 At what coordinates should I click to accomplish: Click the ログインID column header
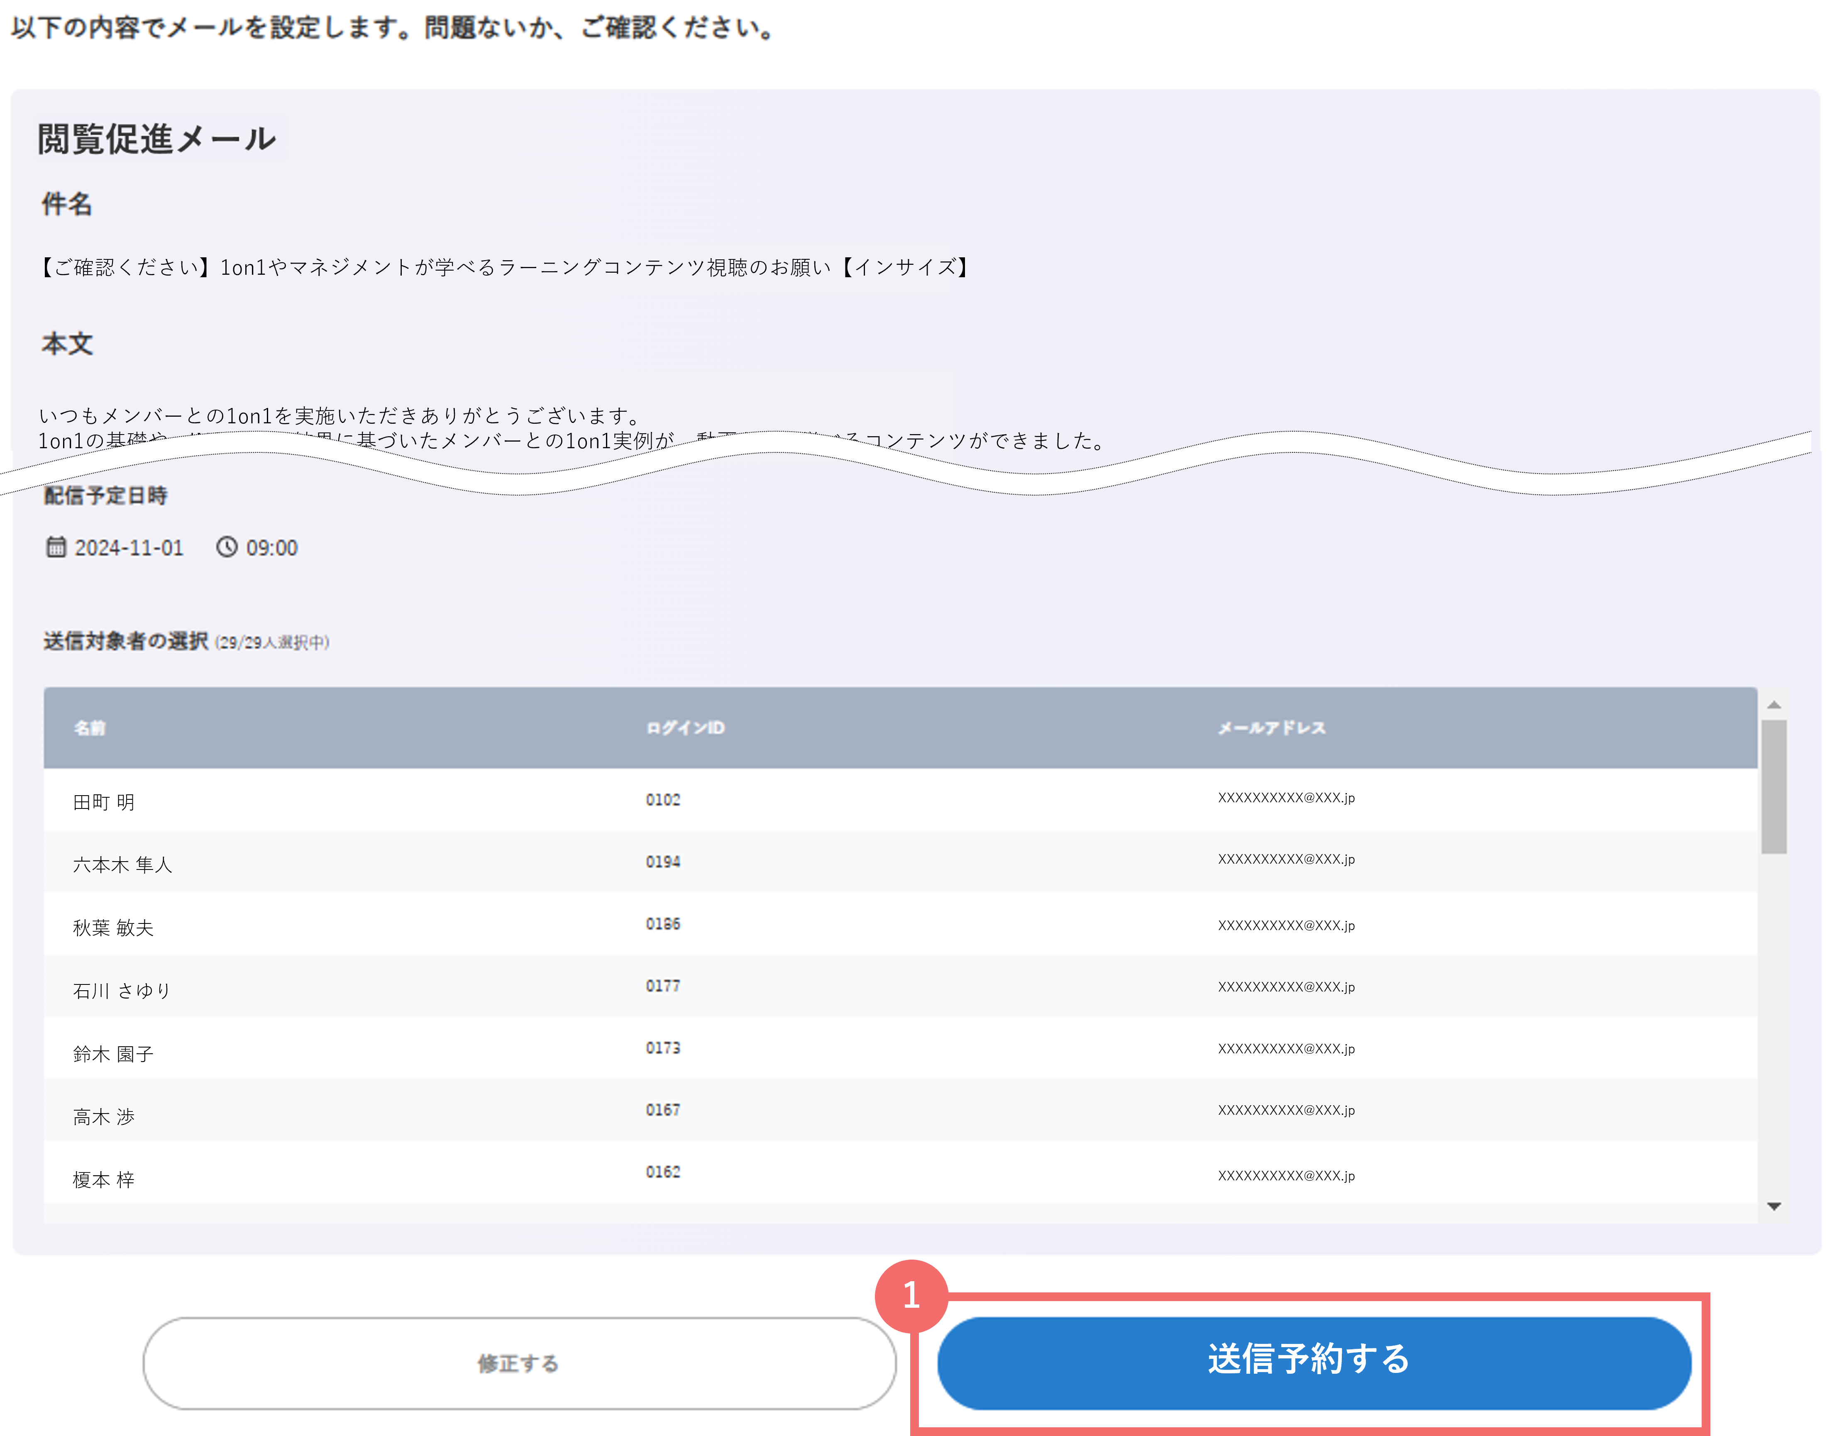point(685,728)
